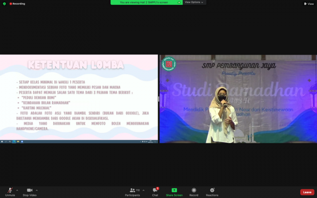317x198 pixels.
Task: Click the Sekolah Pembangunan Jaya logo
Action: click(x=169, y=64)
